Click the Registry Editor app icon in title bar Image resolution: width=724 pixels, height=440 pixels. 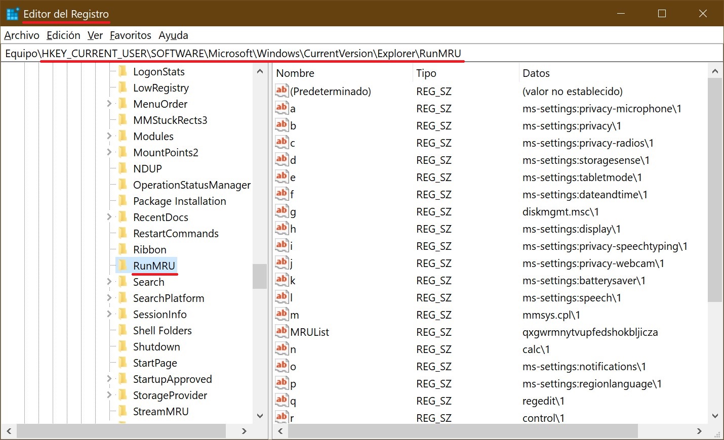point(13,14)
